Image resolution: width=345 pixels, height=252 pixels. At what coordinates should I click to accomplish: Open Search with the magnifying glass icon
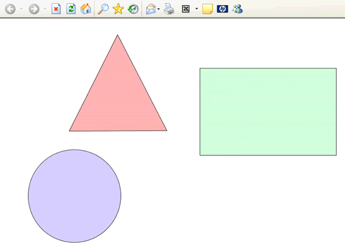(103, 9)
